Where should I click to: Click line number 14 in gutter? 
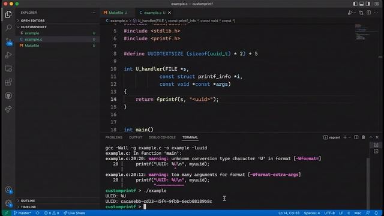[x=113, y=99]
